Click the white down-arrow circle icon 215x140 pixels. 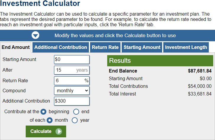click(35, 35)
